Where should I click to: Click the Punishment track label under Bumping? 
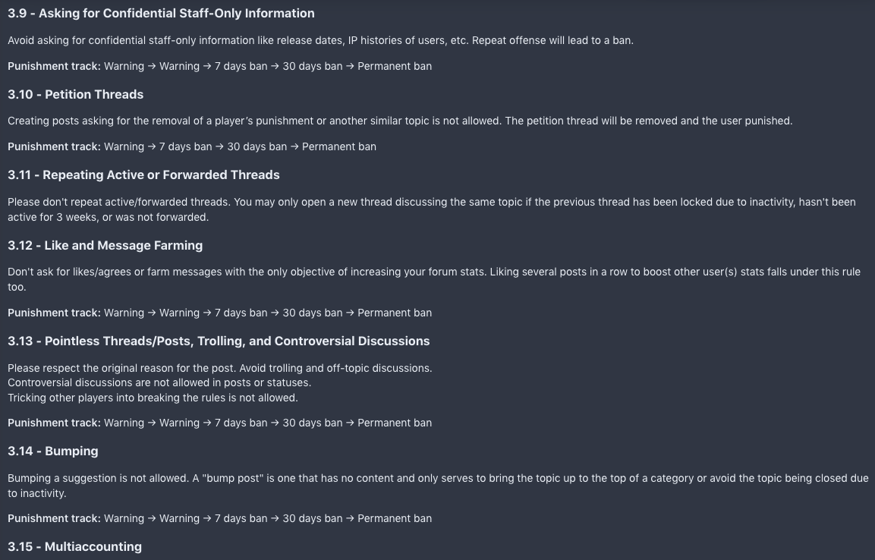(x=54, y=518)
